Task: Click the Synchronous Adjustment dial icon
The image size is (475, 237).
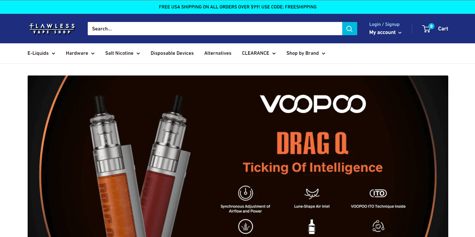Action: point(245,193)
